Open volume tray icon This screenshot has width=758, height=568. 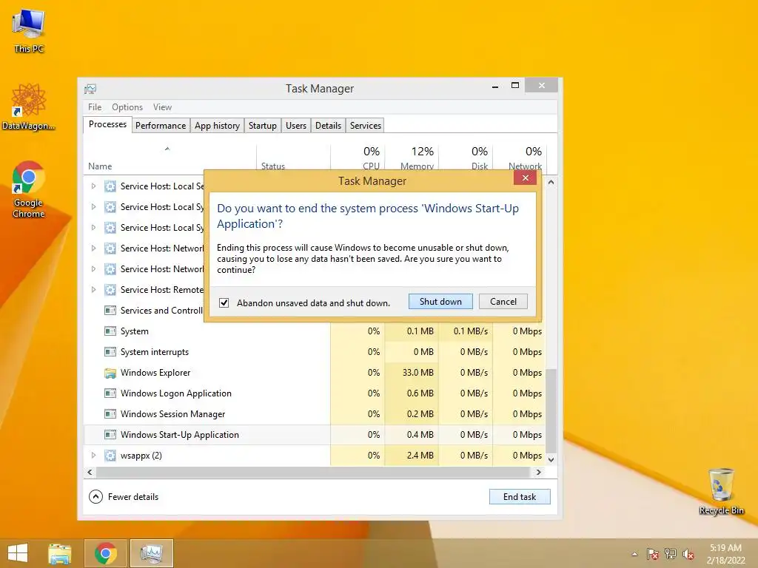(x=688, y=554)
